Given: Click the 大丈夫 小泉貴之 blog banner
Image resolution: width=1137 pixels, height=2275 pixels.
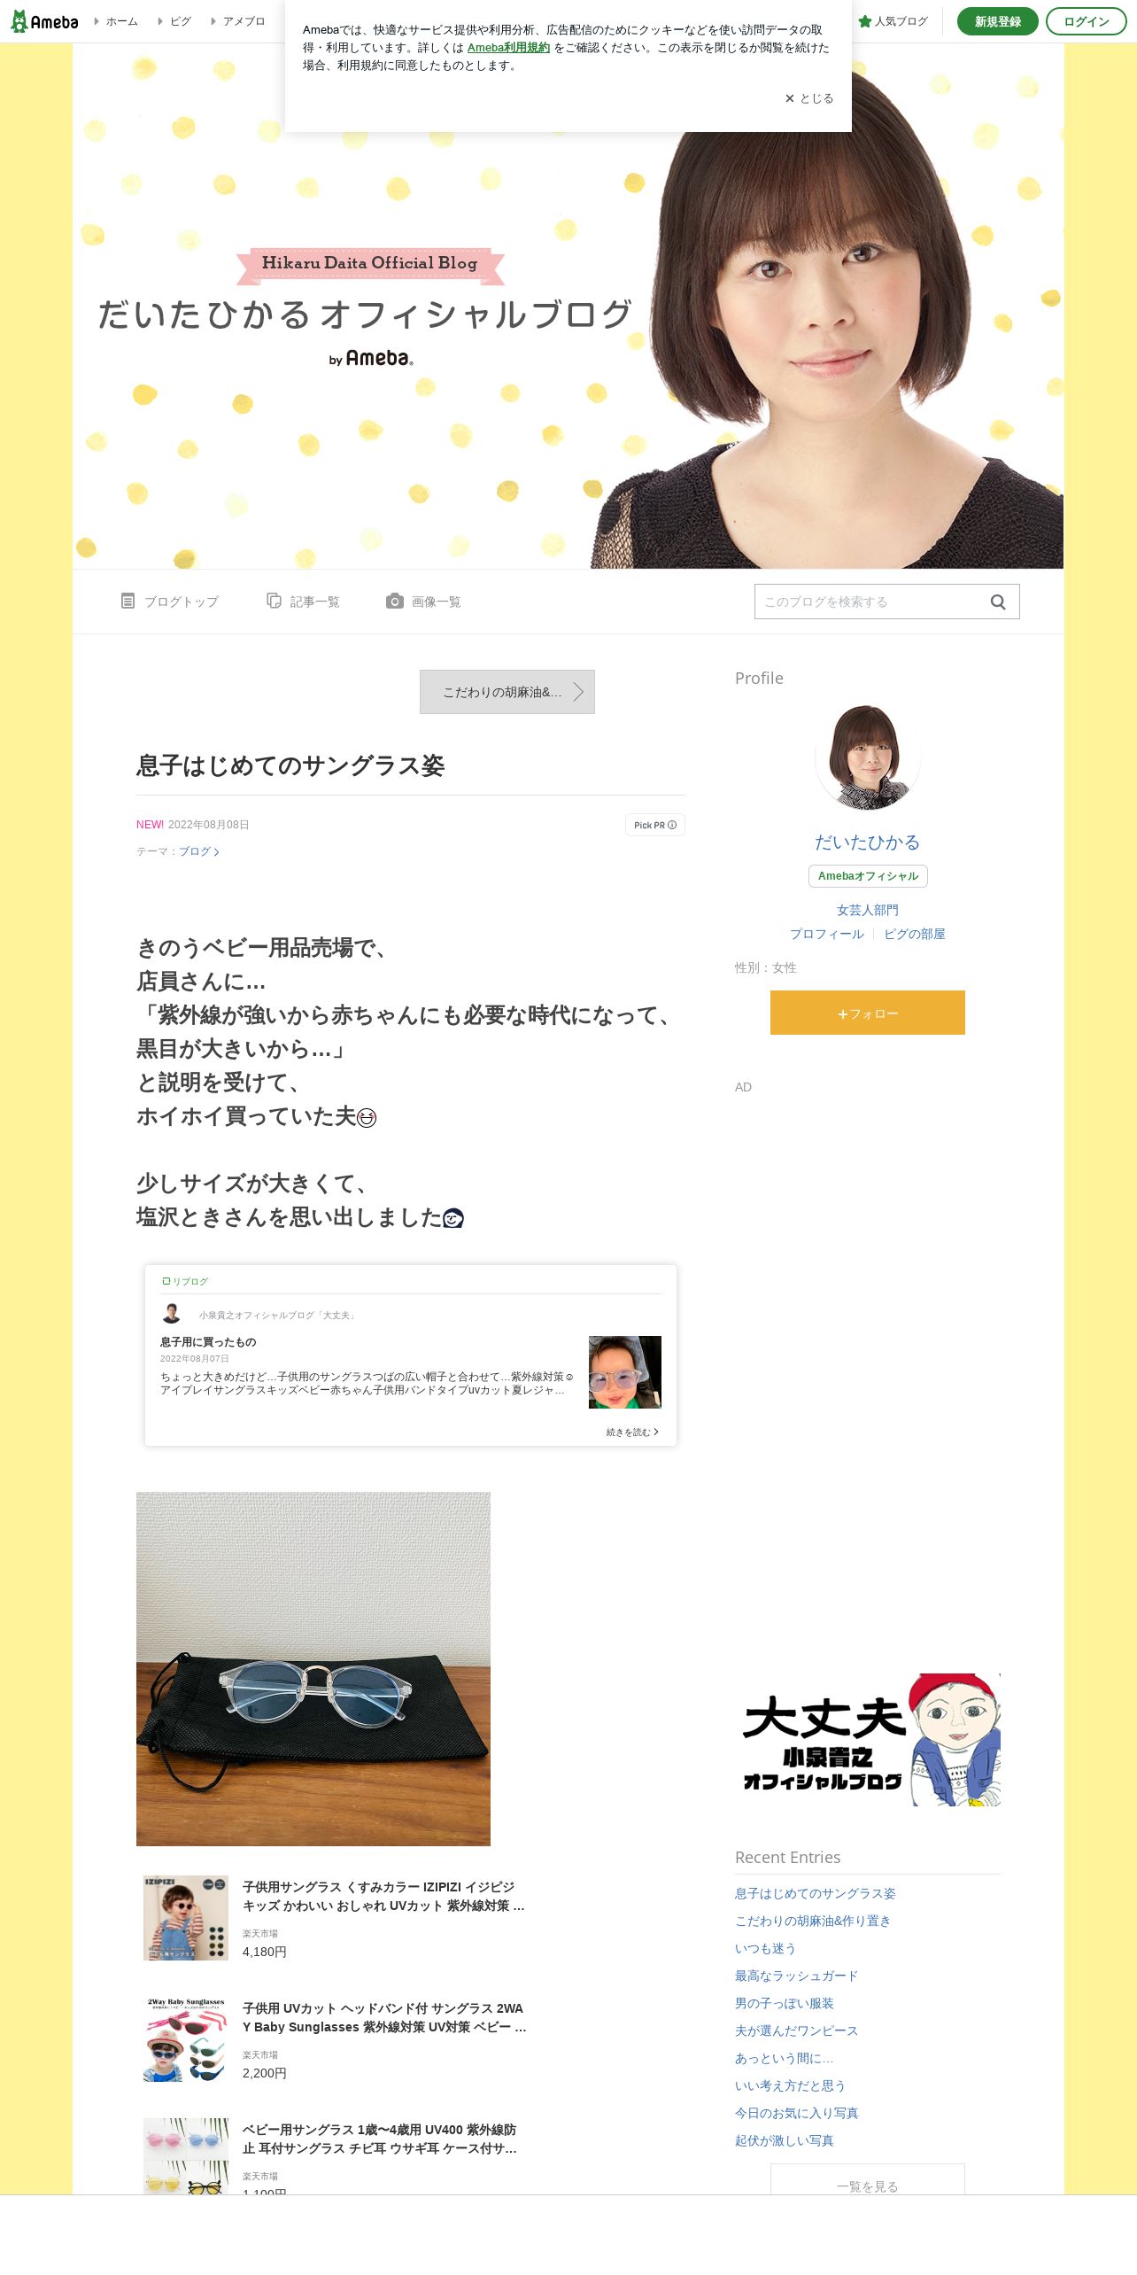Looking at the screenshot, I should [868, 1740].
